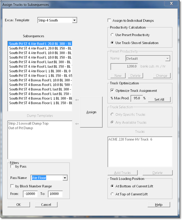182x220 pixels.
Task: Select At Top of Current Lift
Action: coord(112,194)
